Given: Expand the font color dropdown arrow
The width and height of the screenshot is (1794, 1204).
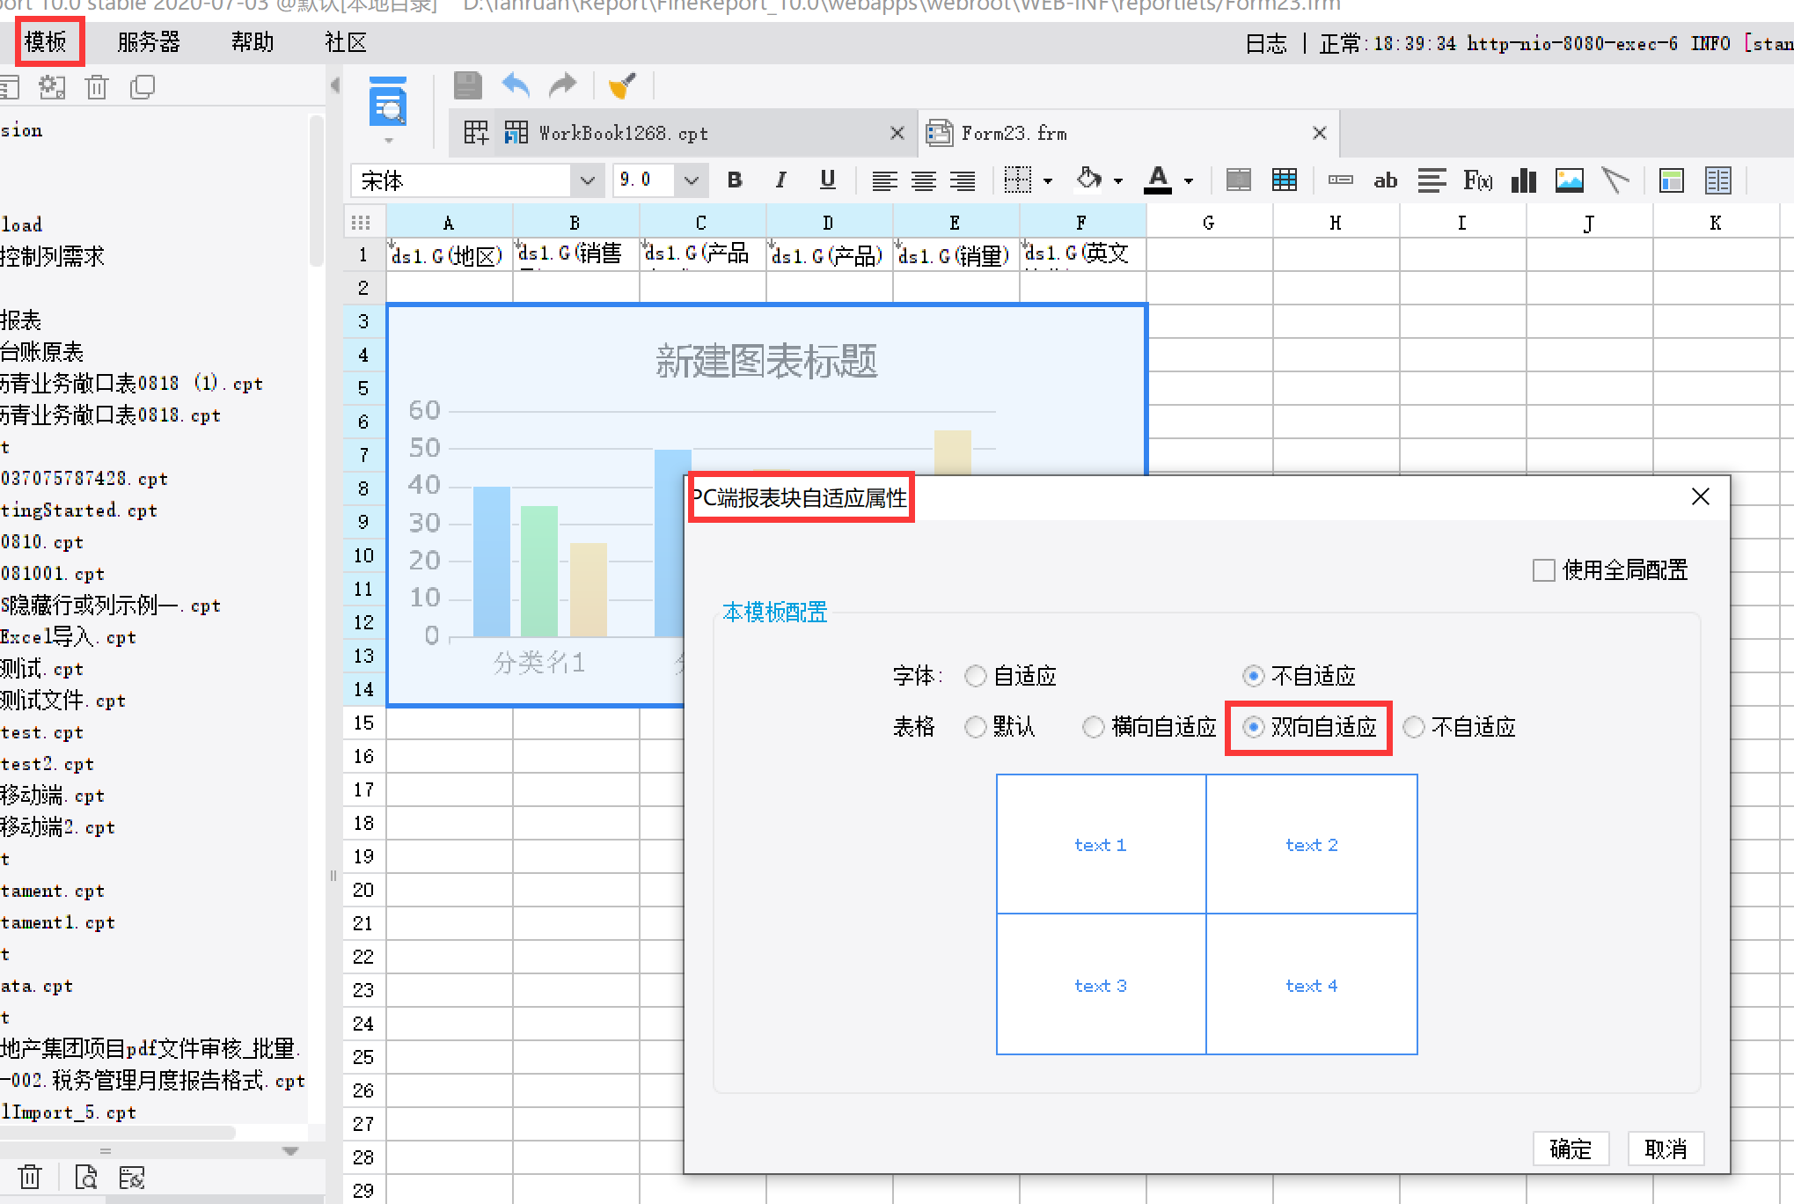Looking at the screenshot, I should click(x=1189, y=181).
